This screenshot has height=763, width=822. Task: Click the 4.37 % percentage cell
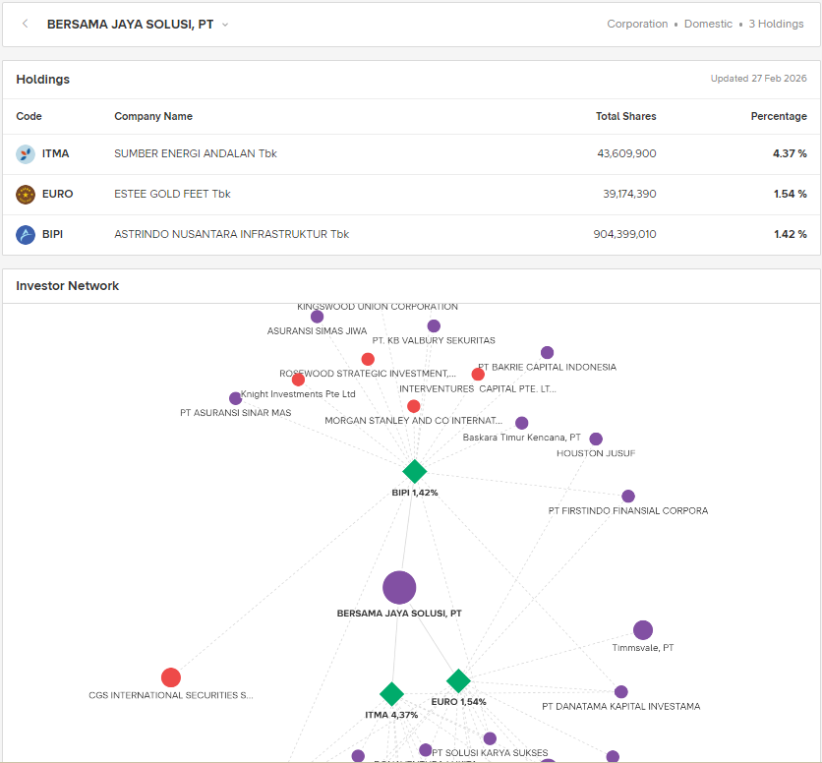click(790, 153)
